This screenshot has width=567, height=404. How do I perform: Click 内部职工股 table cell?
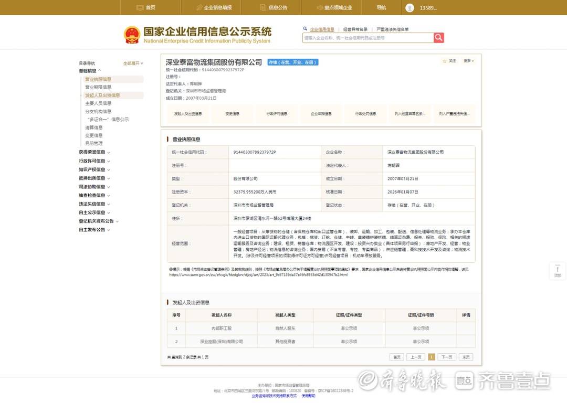tap(222, 328)
